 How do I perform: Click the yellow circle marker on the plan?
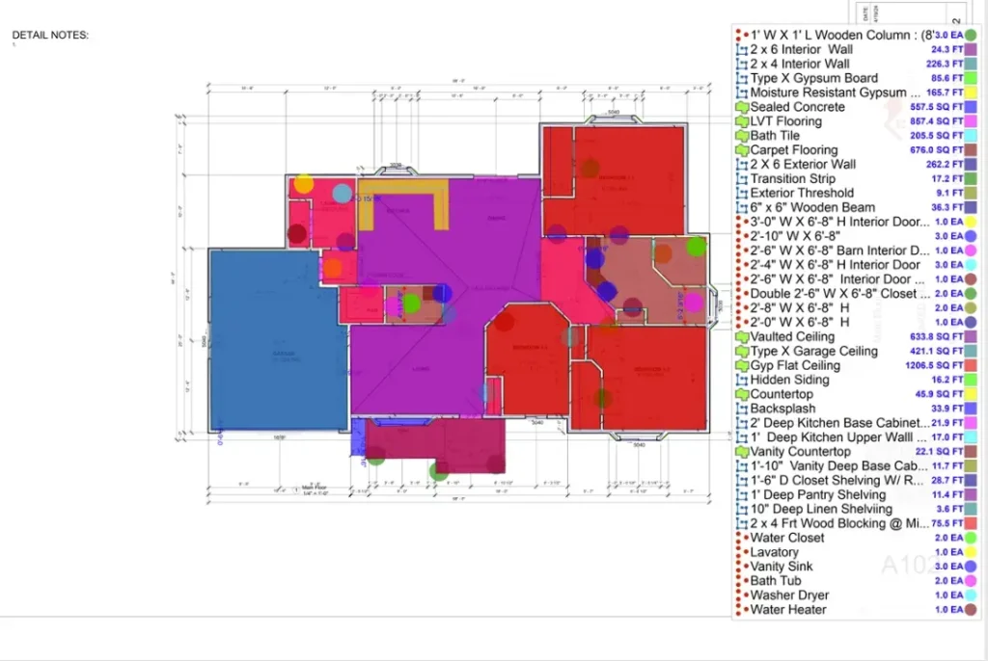click(304, 184)
